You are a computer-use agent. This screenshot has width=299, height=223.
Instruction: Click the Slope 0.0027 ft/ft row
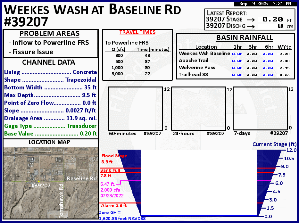[x=50, y=110]
